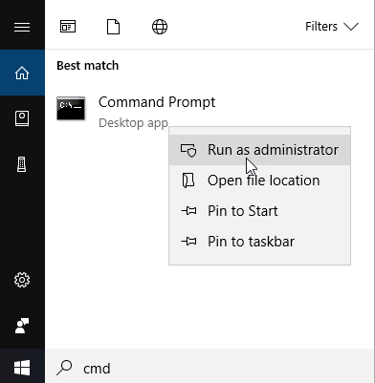Click the search box containing cmd
The height and width of the screenshot is (383, 375).
click(x=210, y=366)
